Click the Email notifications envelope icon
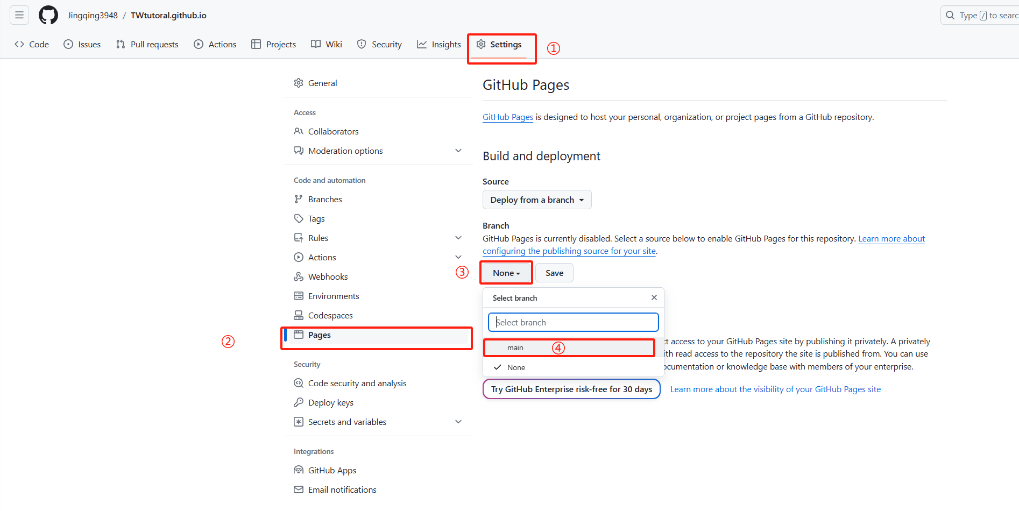The width and height of the screenshot is (1019, 511). pyautogui.click(x=299, y=489)
